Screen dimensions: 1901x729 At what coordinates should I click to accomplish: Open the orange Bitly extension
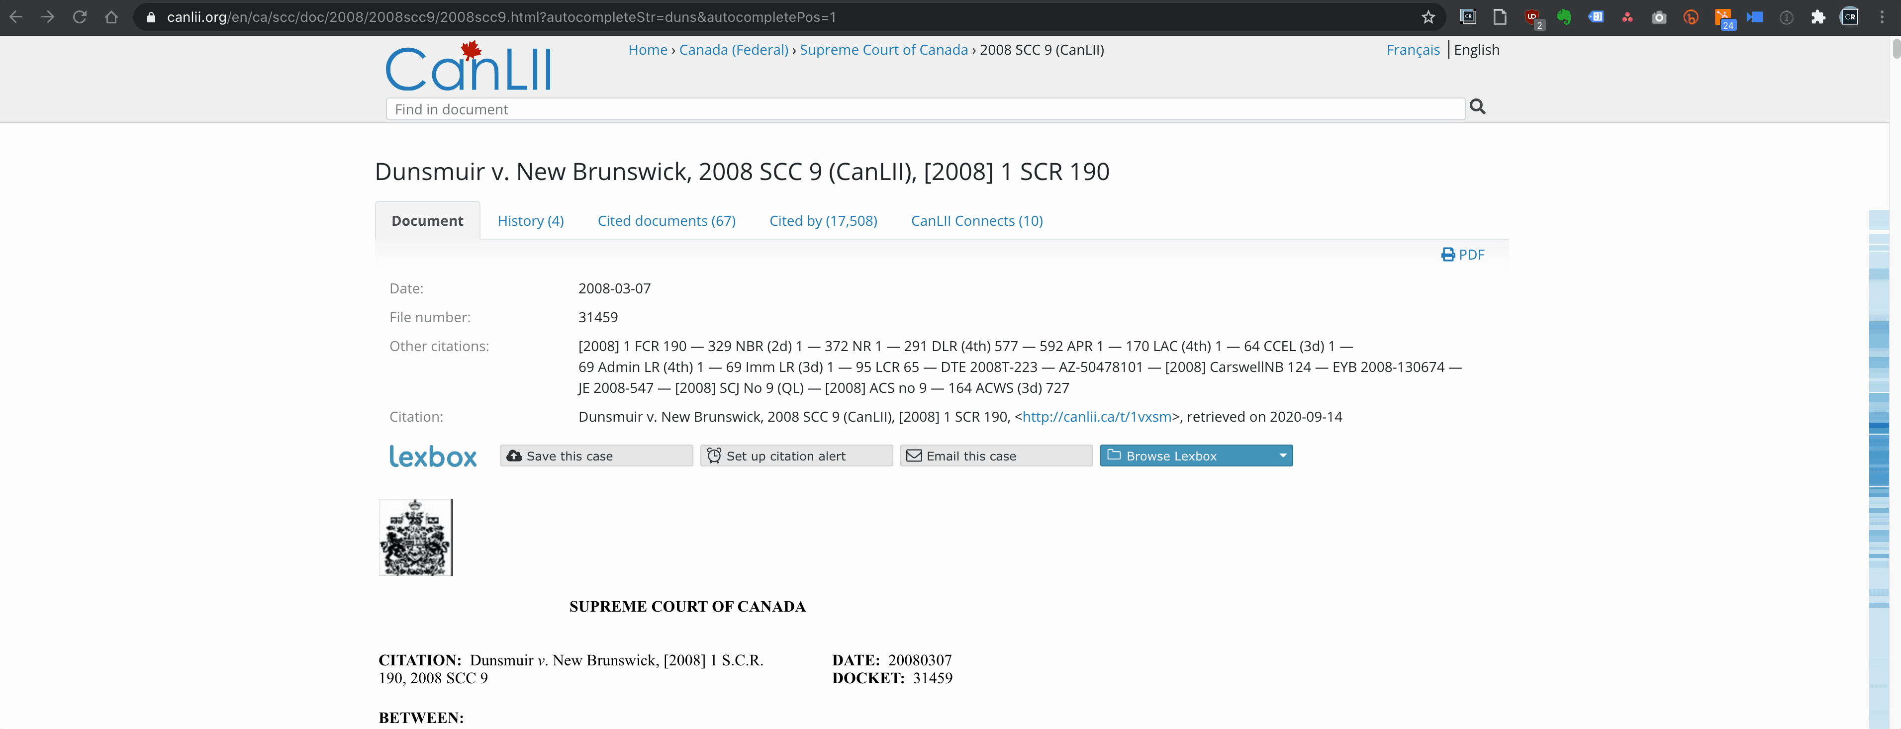[x=1691, y=17]
